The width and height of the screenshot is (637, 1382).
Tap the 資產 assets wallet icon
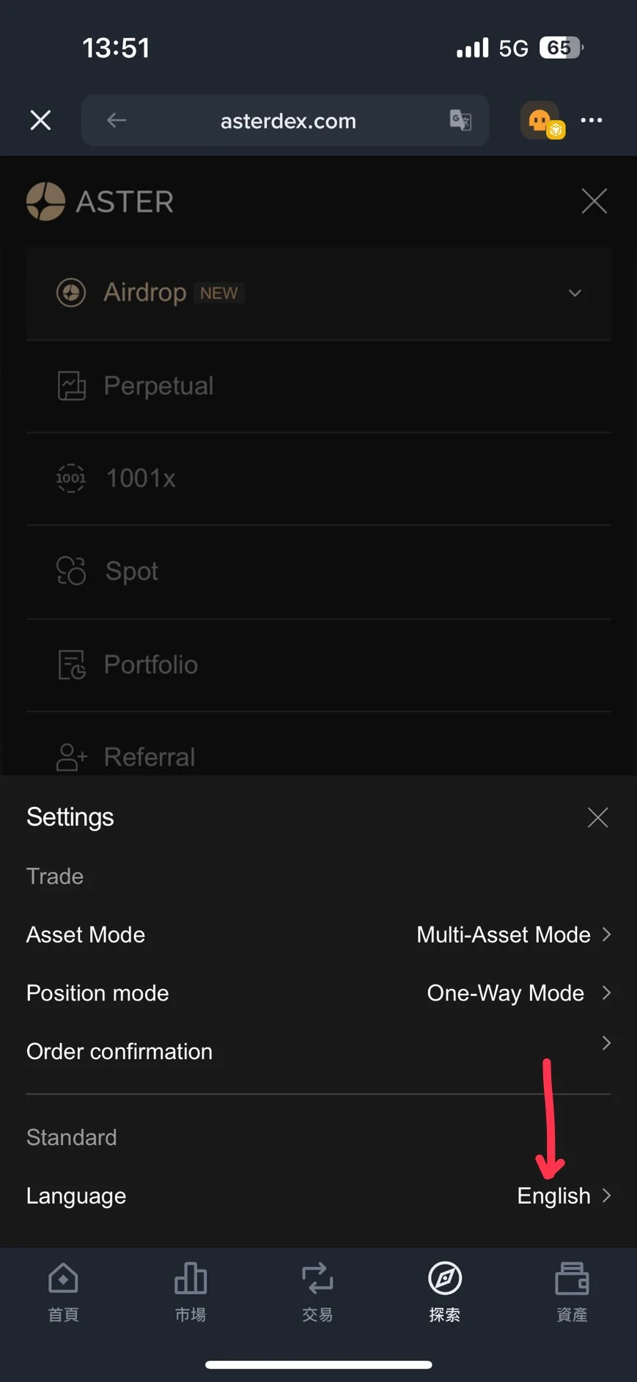(572, 1279)
